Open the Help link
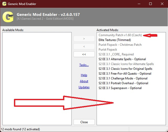This screenshot has height=132, width=168. click(x=84, y=75)
